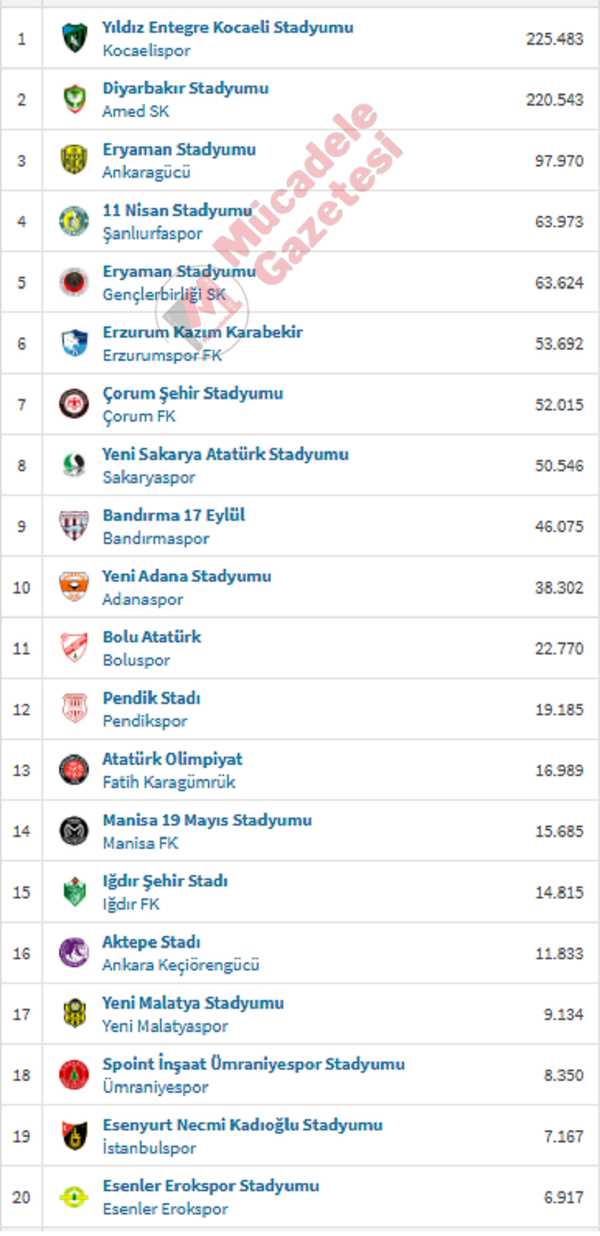Open Bolu Atatürk stadium link
600x1236 pixels.
point(152,638)
